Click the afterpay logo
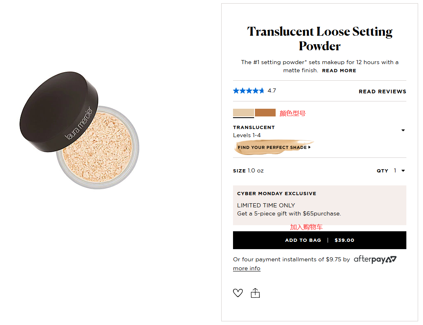 (x=375, y=259)
